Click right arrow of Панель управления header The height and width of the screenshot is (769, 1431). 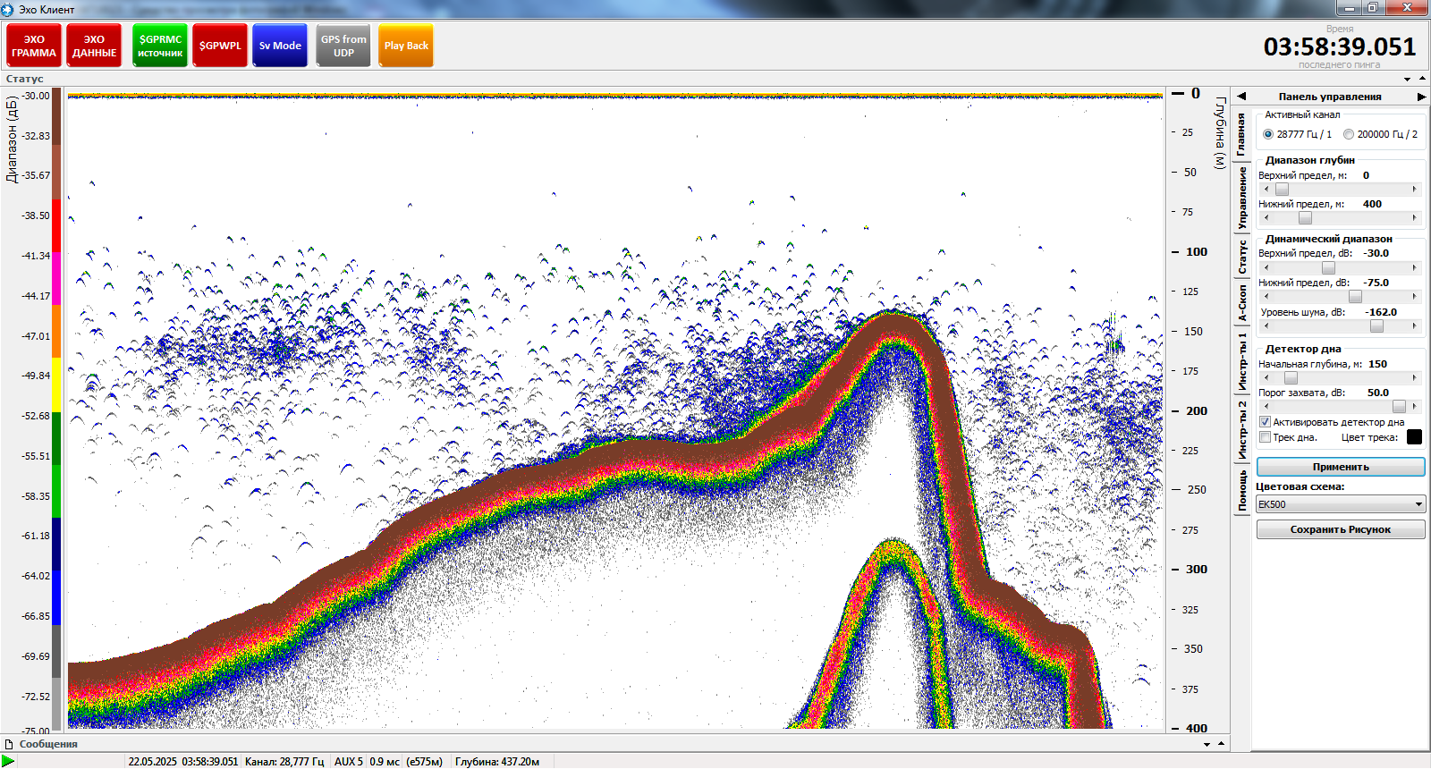pos(1421,97)
